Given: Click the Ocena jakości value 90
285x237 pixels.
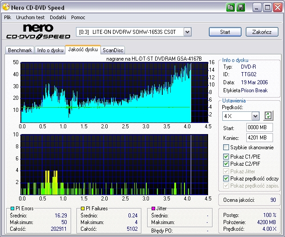Looking at the screenshot, I should [x=273, y=200].
